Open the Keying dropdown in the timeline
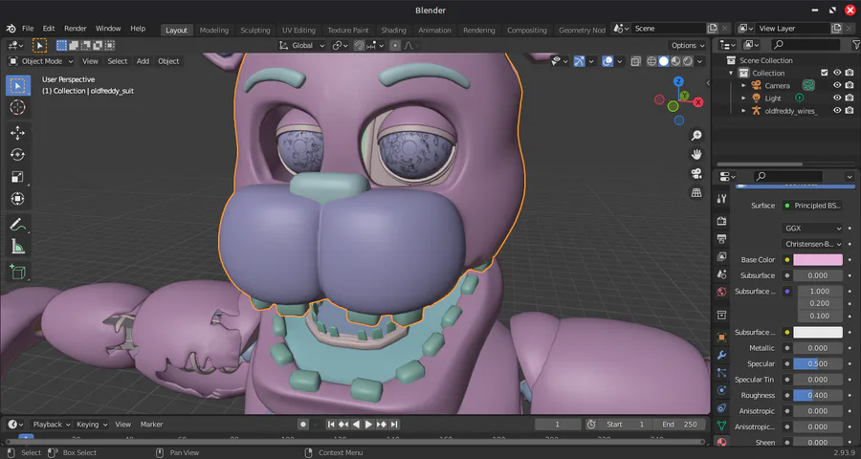The height and width of the screenshot is (459, 861). [92, 425]
